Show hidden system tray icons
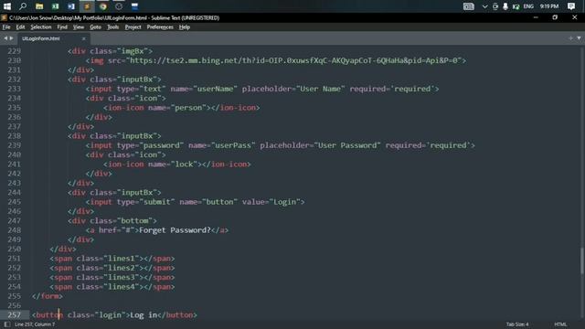585x329 pixels. [x=484, y=6]
